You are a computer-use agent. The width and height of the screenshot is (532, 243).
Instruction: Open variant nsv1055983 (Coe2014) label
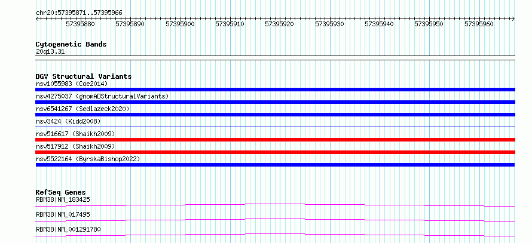pyautogui.click(x=72, y=84)
